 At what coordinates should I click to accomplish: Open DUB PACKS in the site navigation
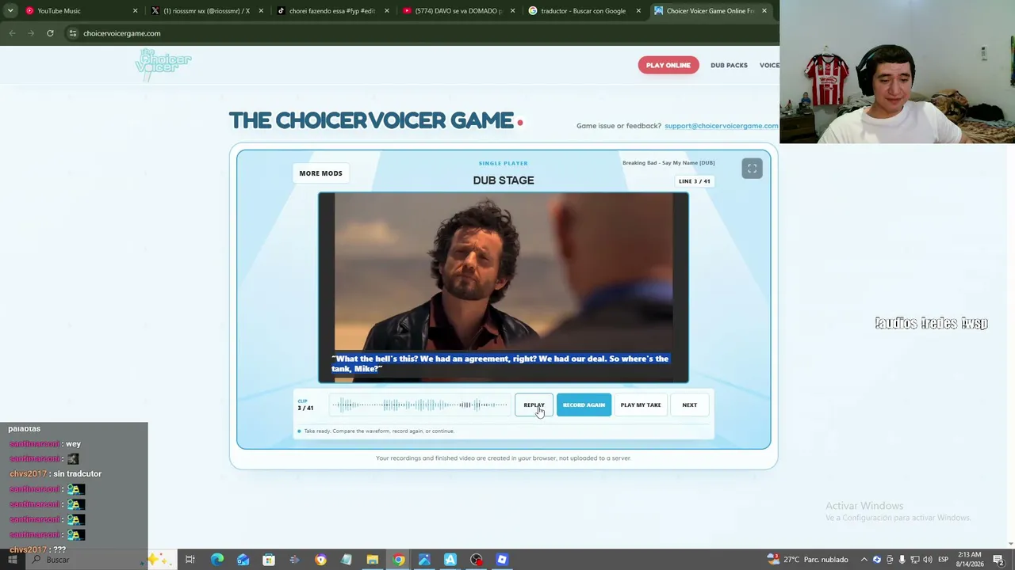tap(729, 65)
